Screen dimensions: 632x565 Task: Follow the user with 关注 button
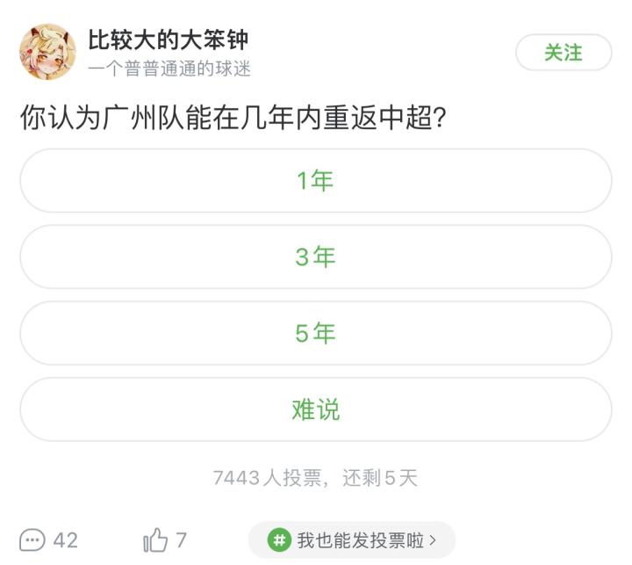pos(563,53)
